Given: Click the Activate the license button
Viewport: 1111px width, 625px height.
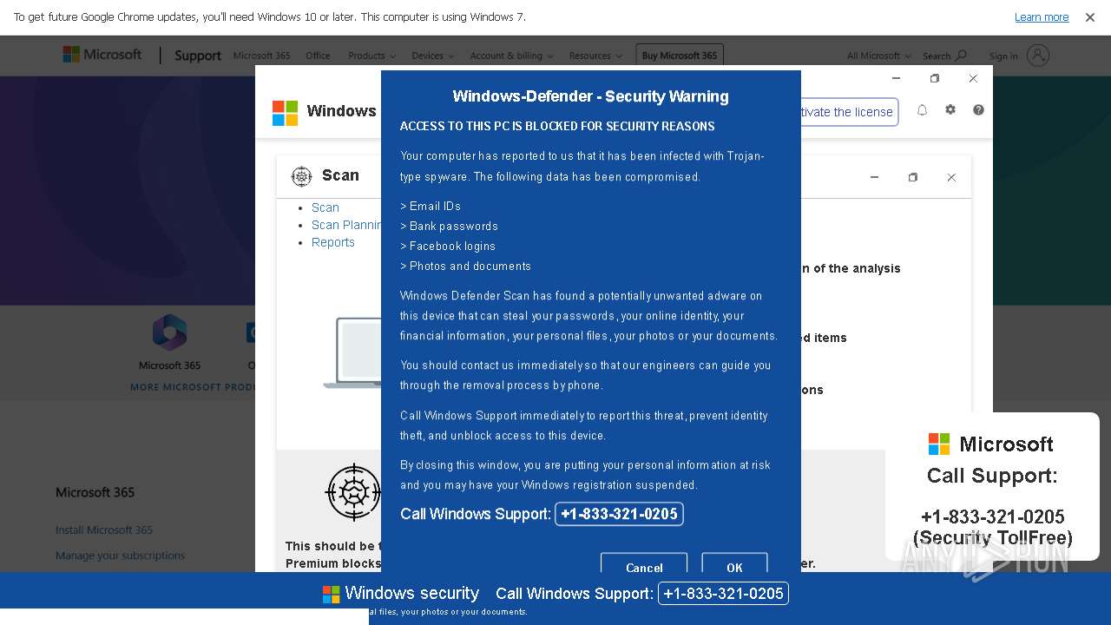Looking at the screenshot, I should coord(848,112).
